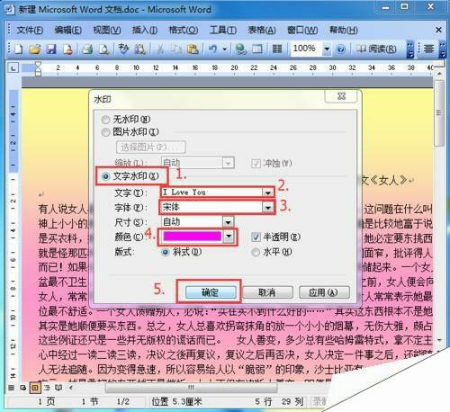
Task: Click the New blank document icon
Action: (x=19, y=49)
